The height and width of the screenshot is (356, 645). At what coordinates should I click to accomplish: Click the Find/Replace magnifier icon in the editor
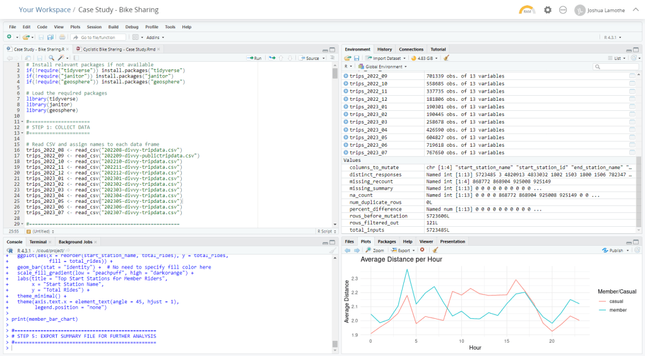(51, 58)
